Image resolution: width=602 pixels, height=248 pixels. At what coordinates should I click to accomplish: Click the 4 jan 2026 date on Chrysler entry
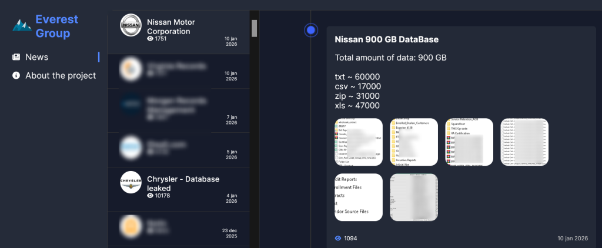coord(232,198)
